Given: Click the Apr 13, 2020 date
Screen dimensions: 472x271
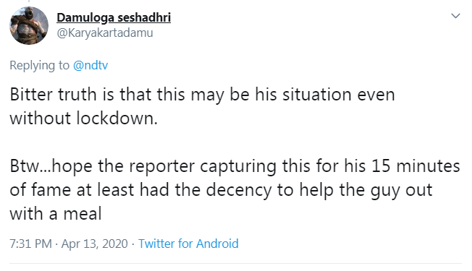Looking at the screenshot, I should (x=95, y=244).
